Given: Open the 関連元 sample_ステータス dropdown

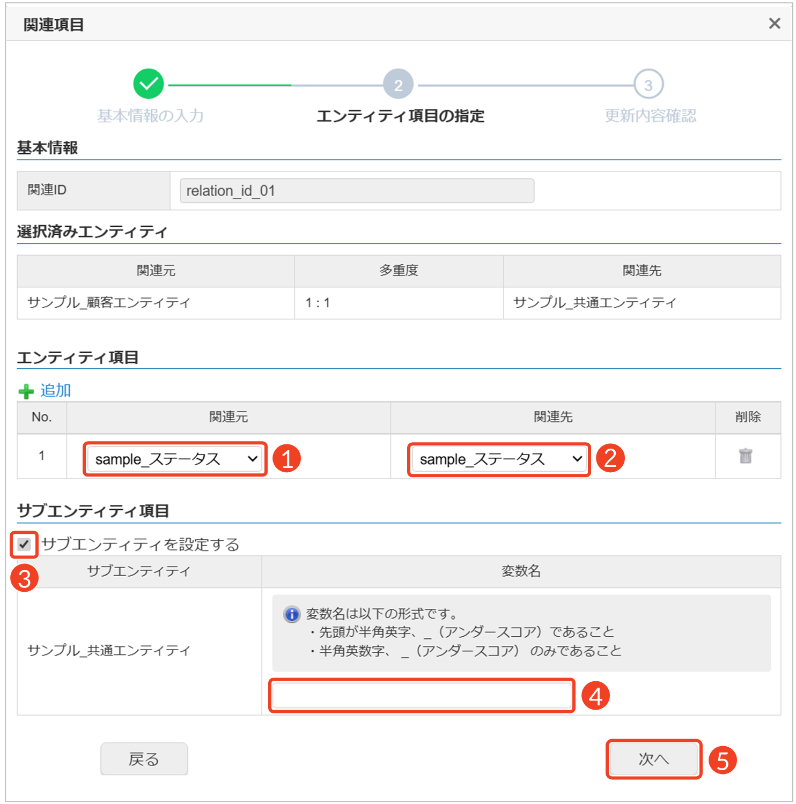Looking at the screenshot, I should point(176,459).
